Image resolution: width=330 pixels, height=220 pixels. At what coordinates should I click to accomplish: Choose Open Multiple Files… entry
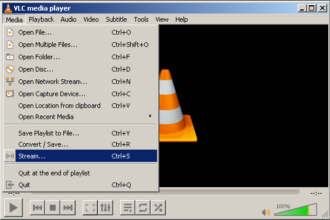[x=81, y=45]
